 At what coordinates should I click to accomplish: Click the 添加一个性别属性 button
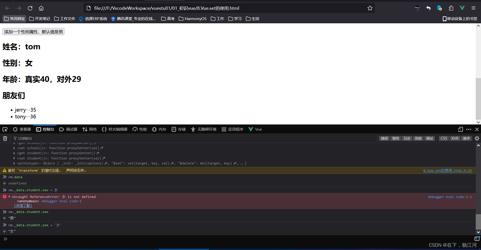33,32
